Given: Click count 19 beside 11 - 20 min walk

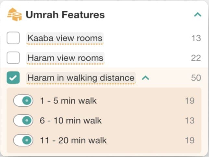Looking at the screenshot, I should pyautogui.click(x=190, y=140).
